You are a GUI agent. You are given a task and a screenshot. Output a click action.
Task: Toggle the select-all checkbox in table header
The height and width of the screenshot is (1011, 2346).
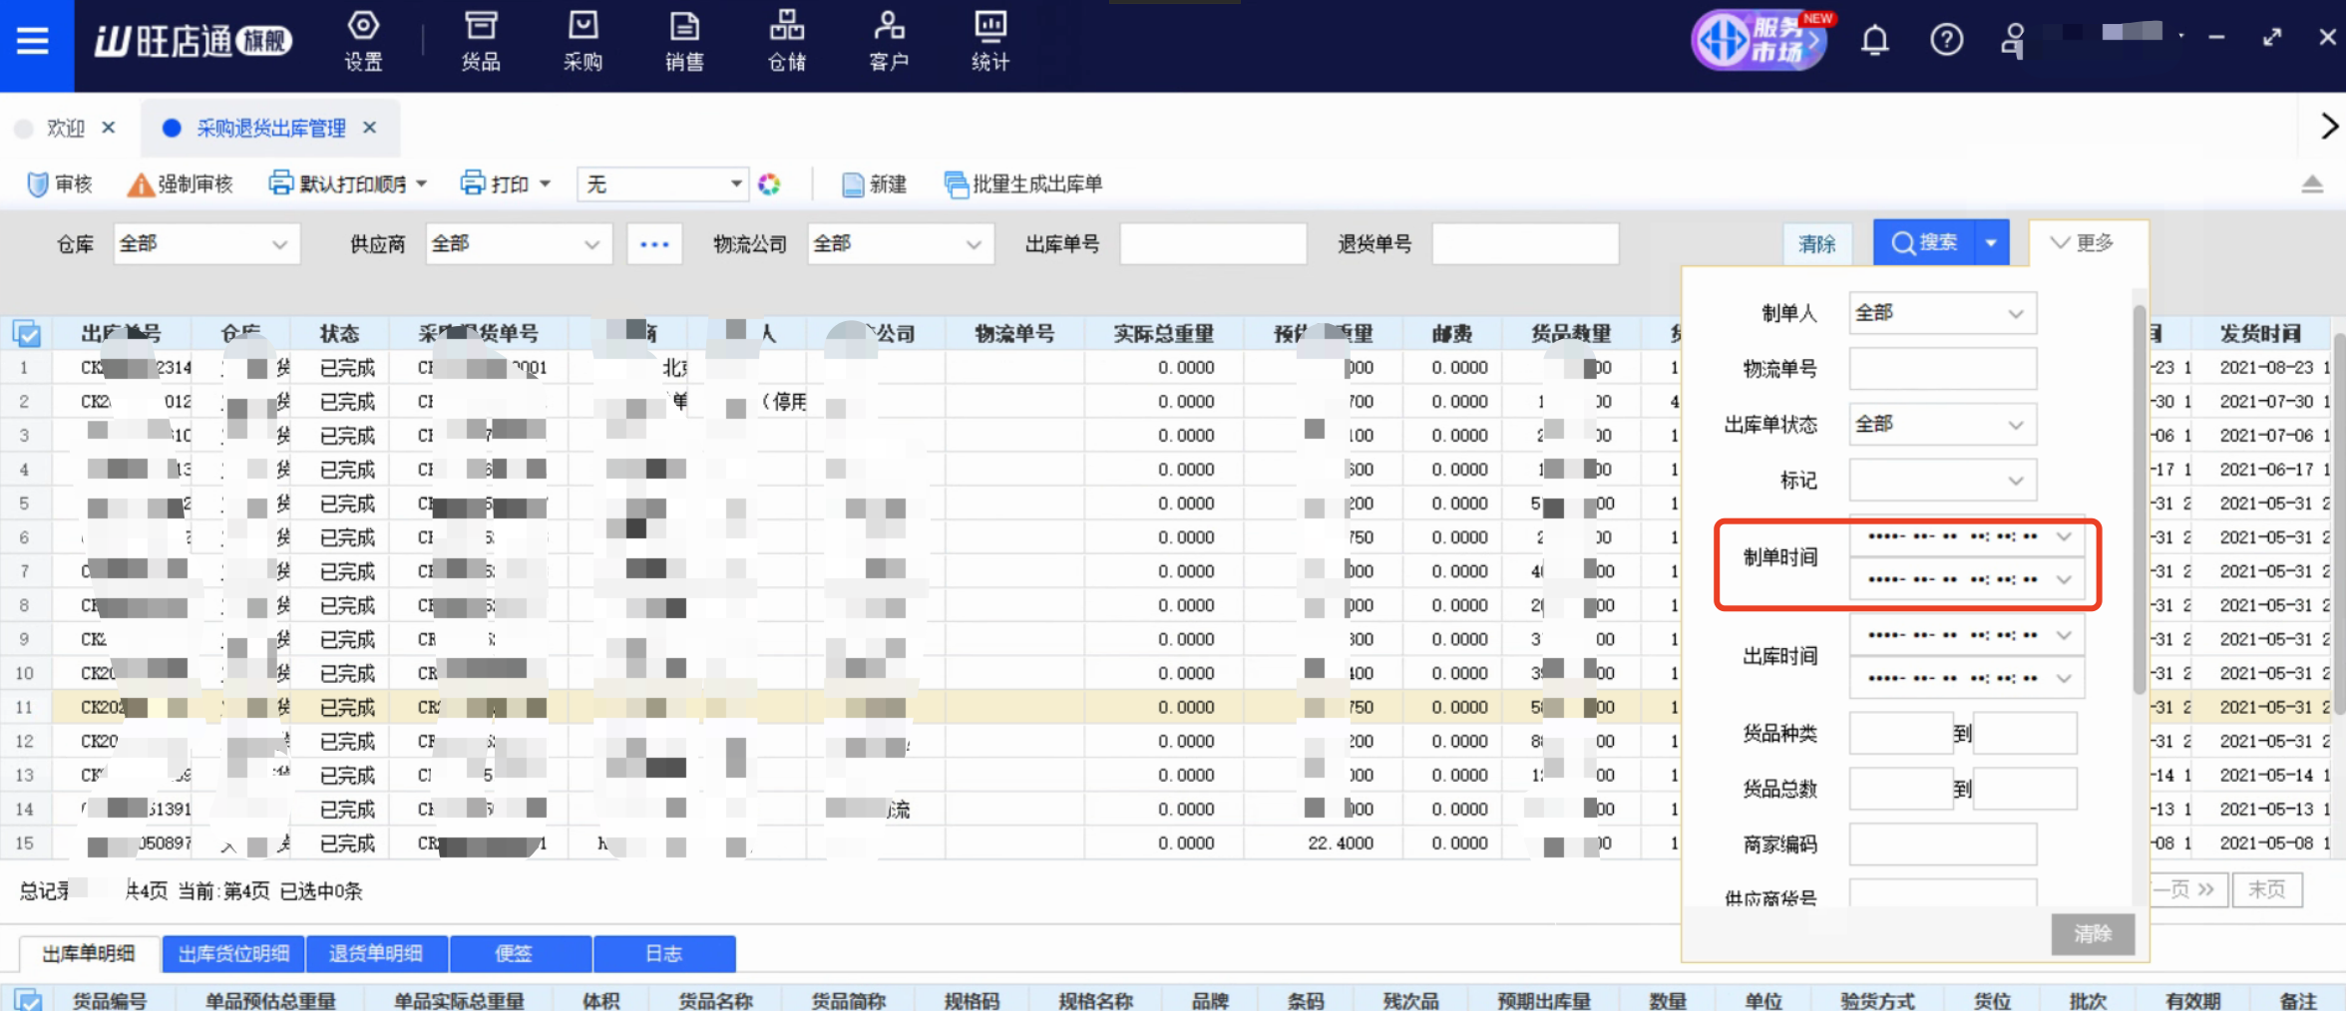click(x=28, y=334)
